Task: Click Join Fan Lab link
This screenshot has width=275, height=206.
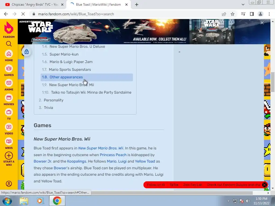Action: tap(193, 185)
